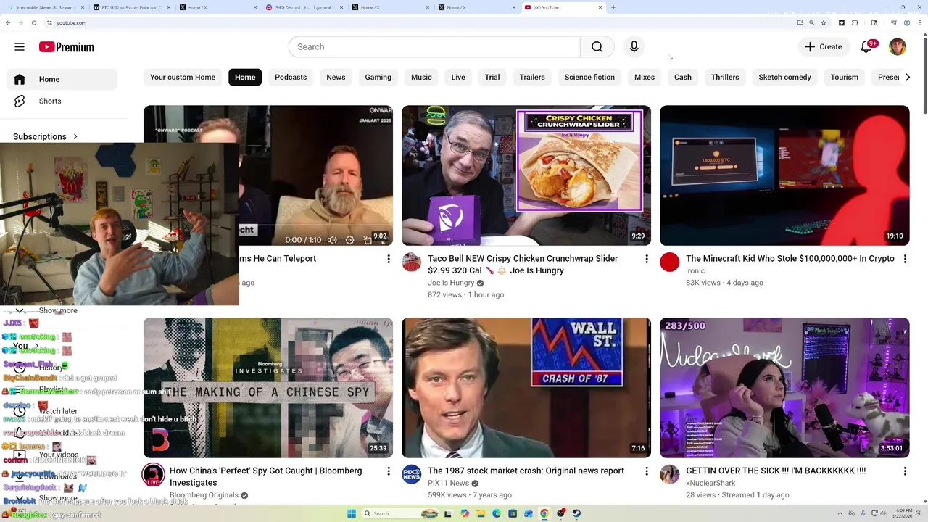Select the Music category chip

[x=421, y=78]
